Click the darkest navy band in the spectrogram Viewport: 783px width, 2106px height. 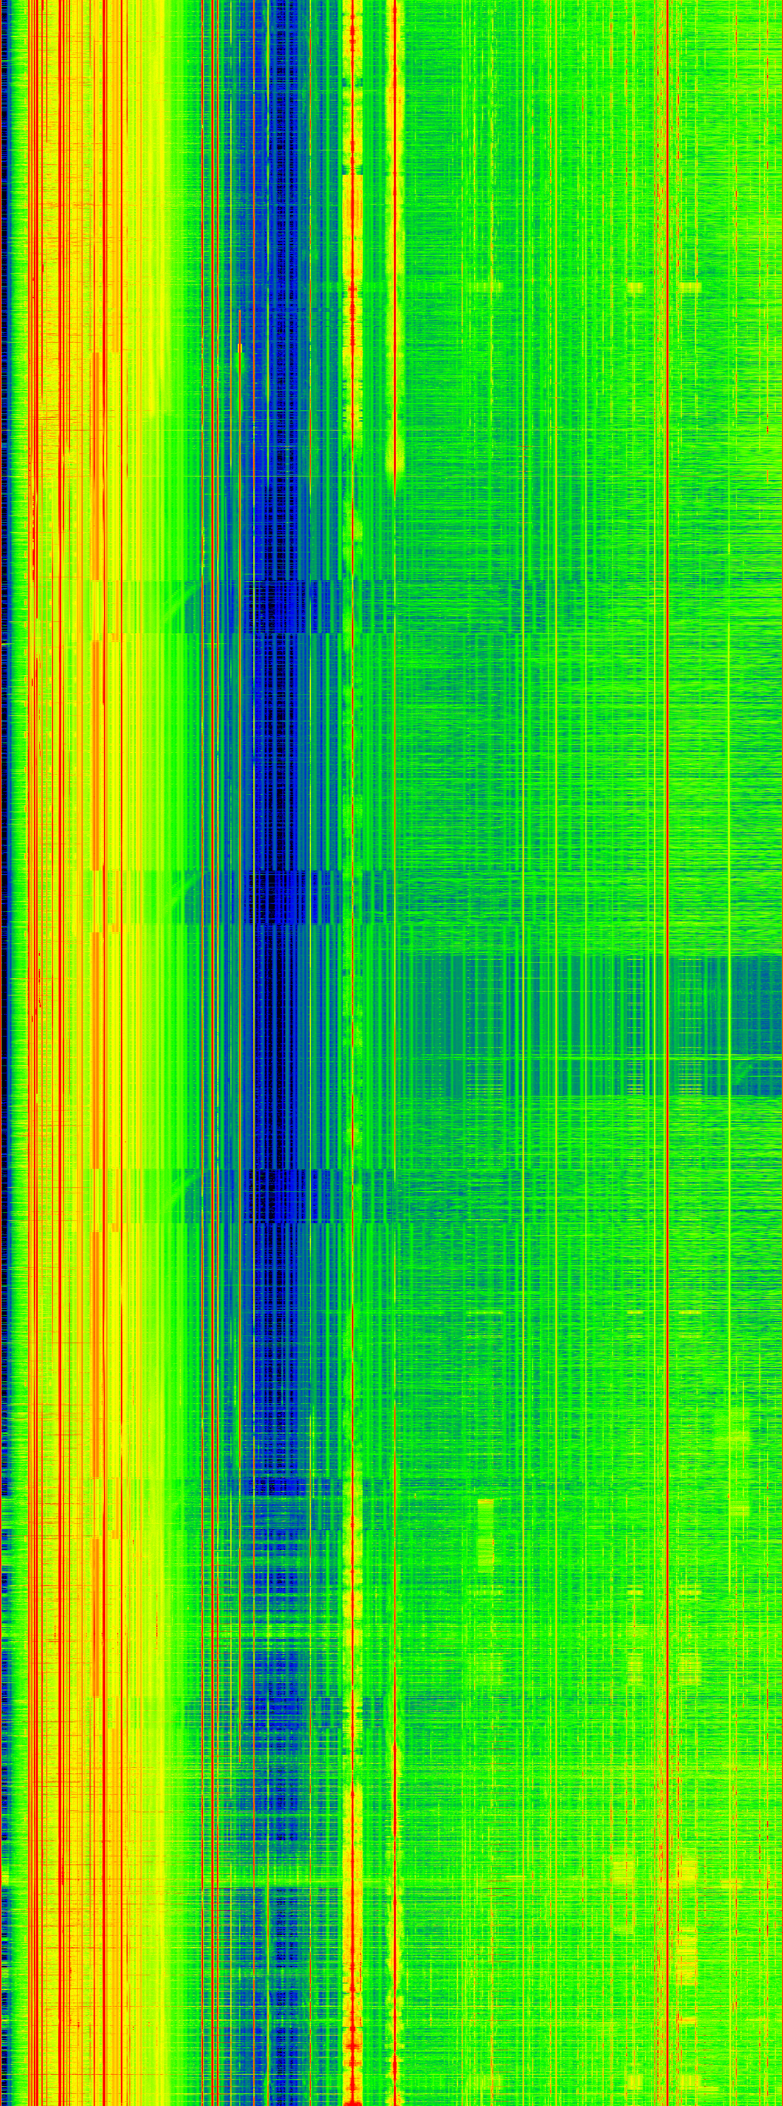click(x=278, y=981)
